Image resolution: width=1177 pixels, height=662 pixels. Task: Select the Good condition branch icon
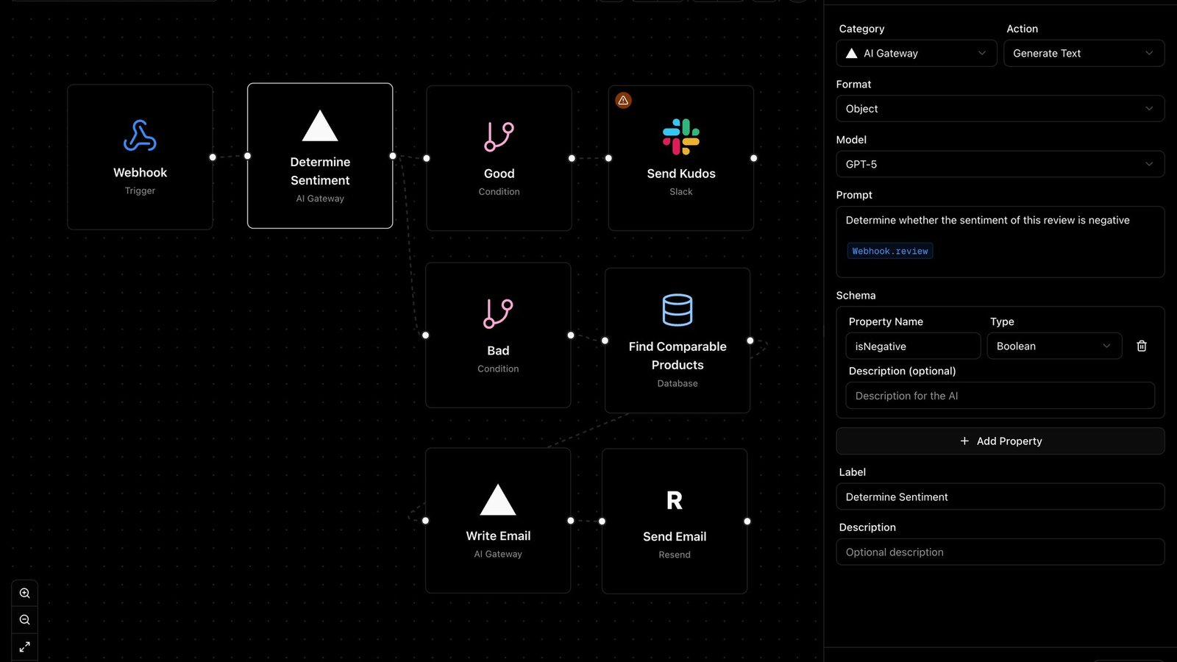coord(499,137)
